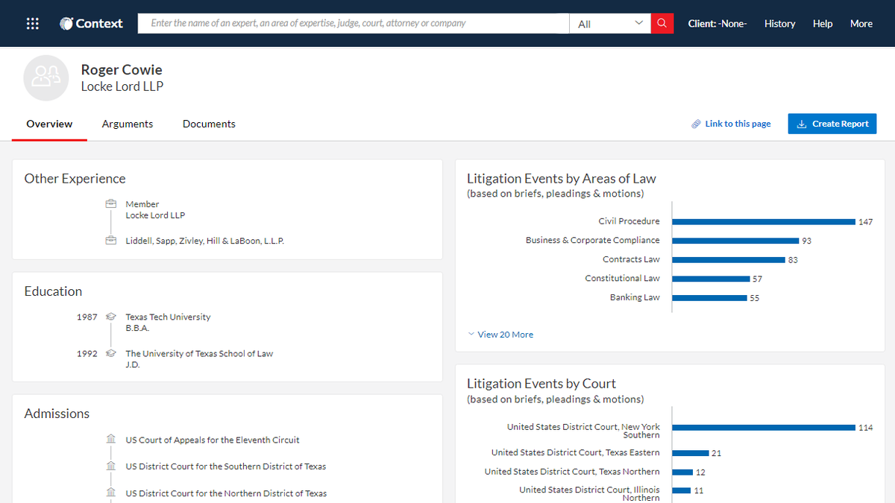
Task: Click the Business & Corporate Compliance bar showing 93
Action: coord(735,241)
